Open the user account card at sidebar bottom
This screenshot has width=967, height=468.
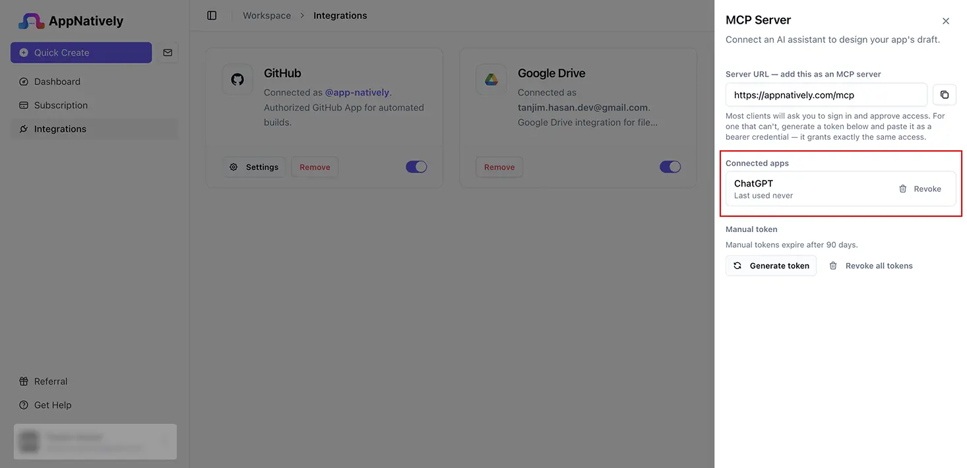pyautogui.click(x=95, y=442)
